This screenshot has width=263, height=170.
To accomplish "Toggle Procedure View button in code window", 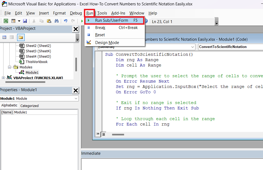I will [98, 134].
